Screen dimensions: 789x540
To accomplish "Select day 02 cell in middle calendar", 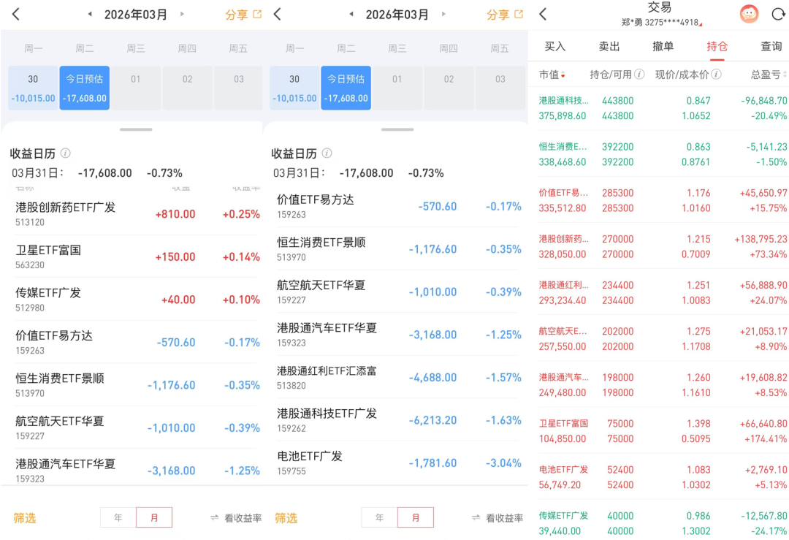I will click(449, 88).
